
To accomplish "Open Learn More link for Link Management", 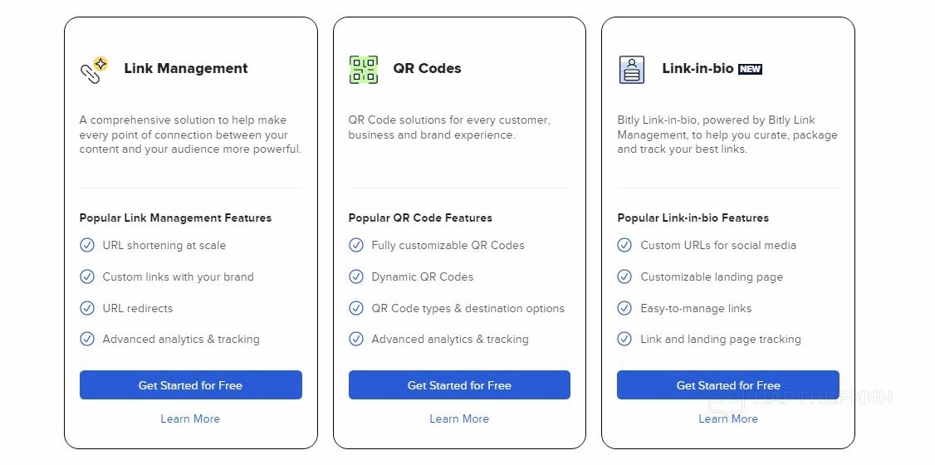I will [x=190, y=418].
